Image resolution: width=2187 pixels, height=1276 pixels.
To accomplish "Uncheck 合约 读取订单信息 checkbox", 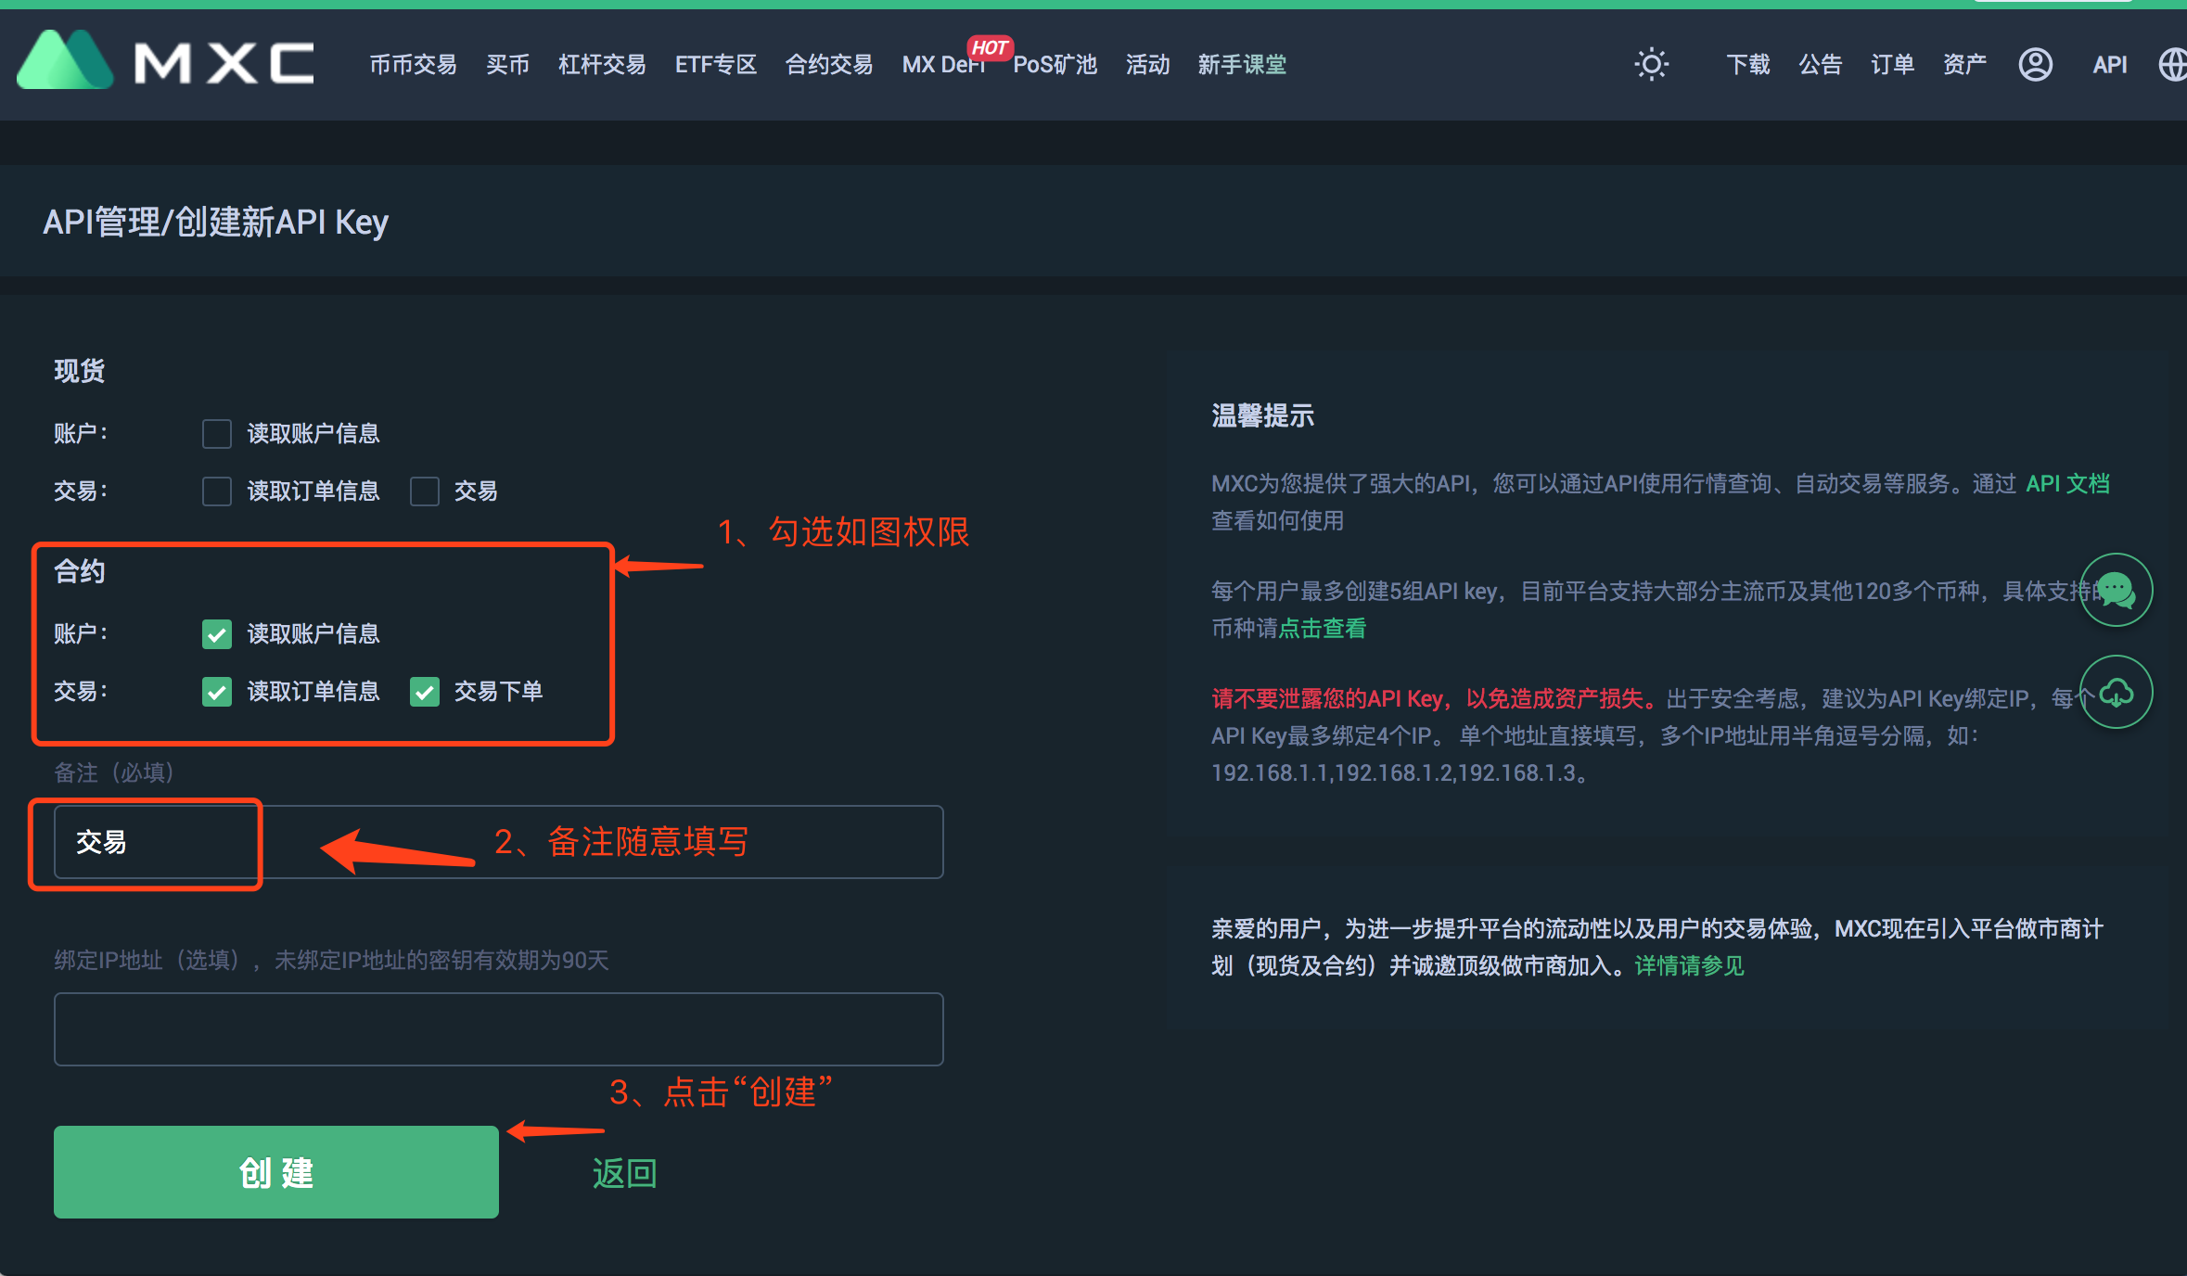I will 217,691.
